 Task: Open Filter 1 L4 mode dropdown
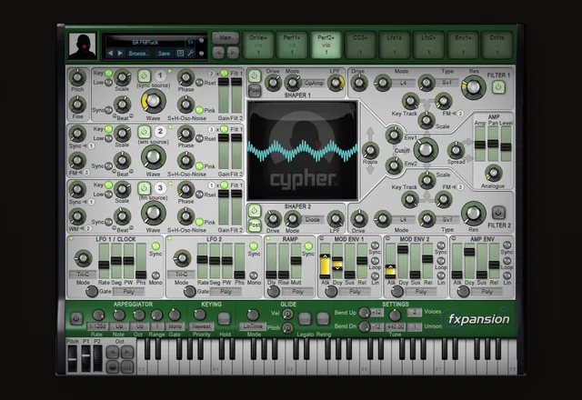(403, 83)
